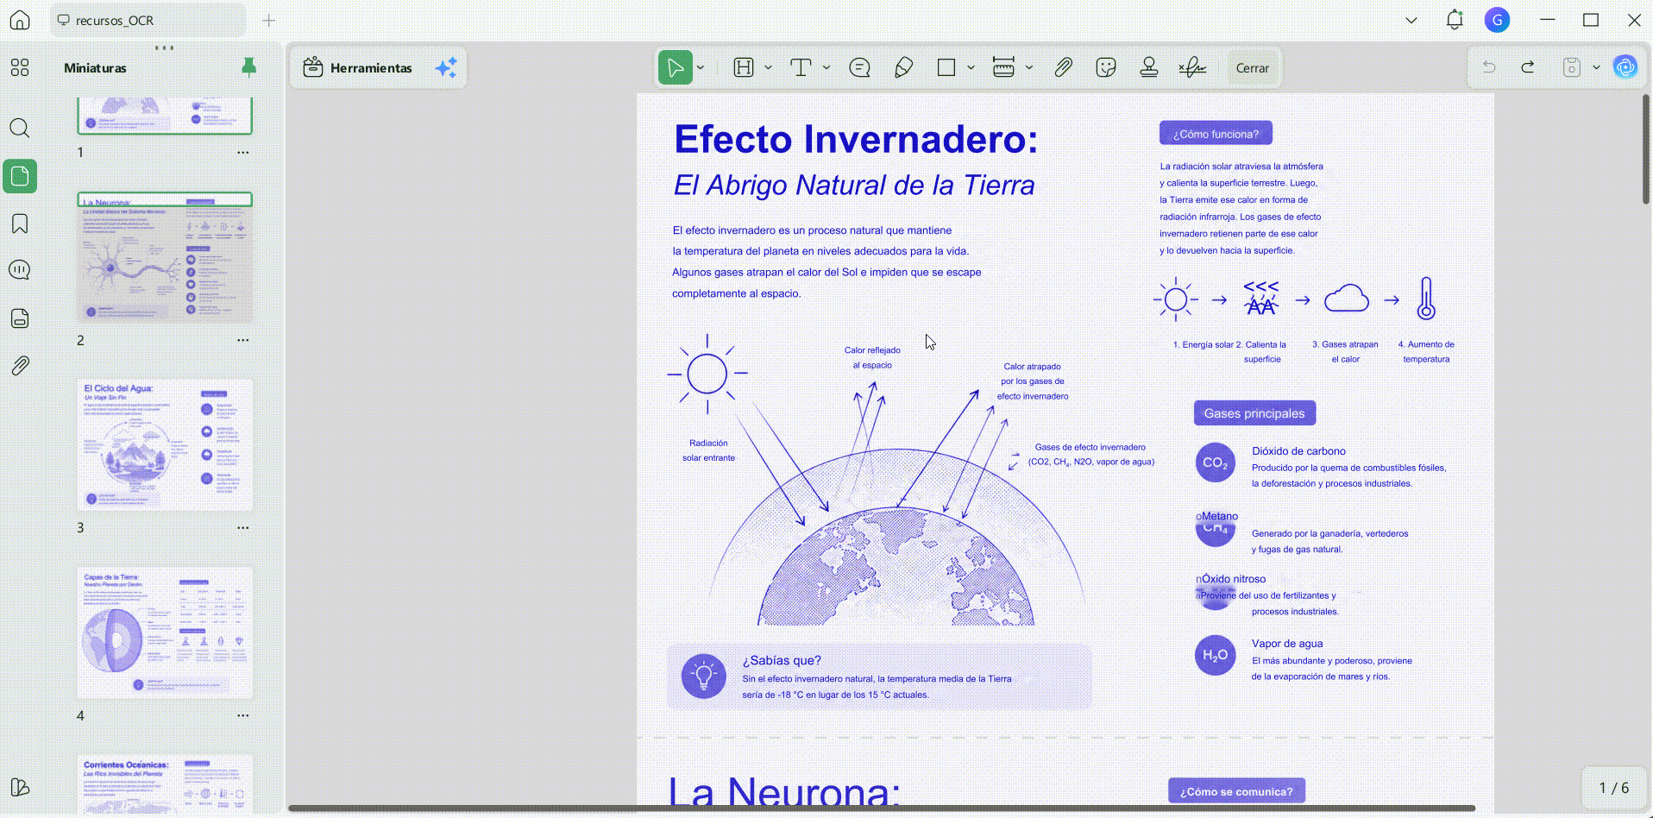This screenshot has width=1653, height=818.
Task: Open the UPDF AI icon at top right
Action: (1625, 67)
